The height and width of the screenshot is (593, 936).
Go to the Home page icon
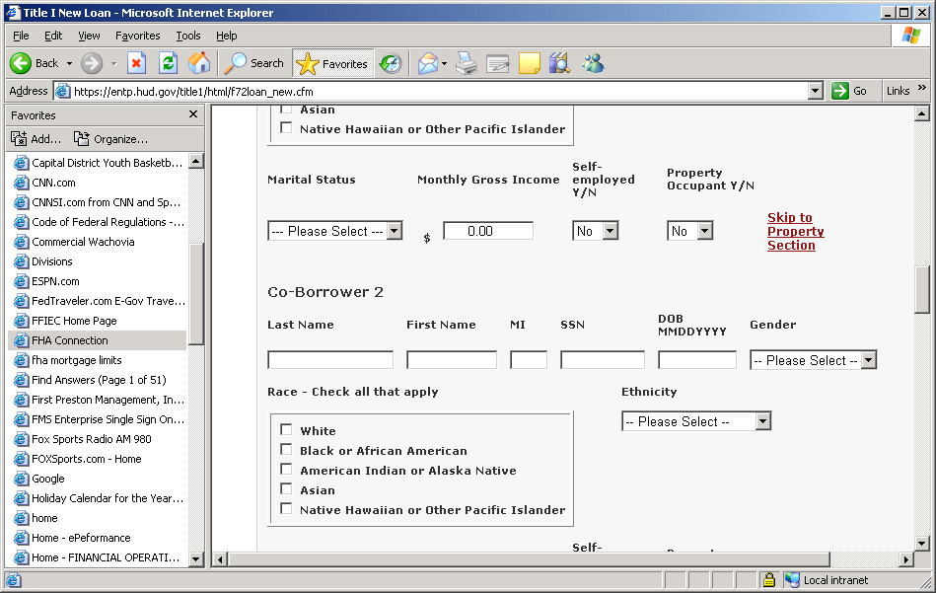tap(199, 63)
